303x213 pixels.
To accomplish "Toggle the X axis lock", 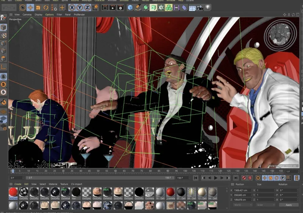I will (x=72, y=8).
